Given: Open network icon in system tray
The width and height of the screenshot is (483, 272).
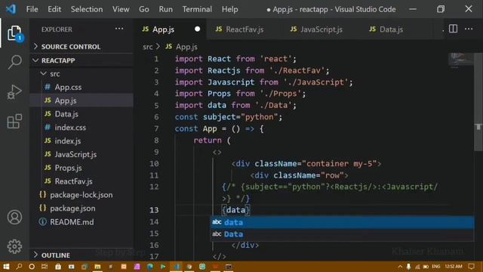Looking at the screenshot, I should pyautogui.click(x=417, y=267).
